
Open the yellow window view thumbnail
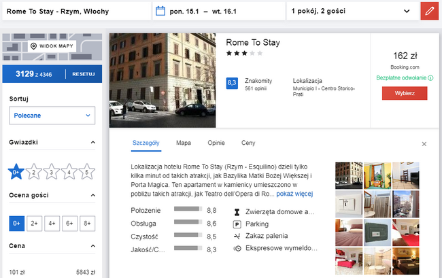click(x=377, y=175)
